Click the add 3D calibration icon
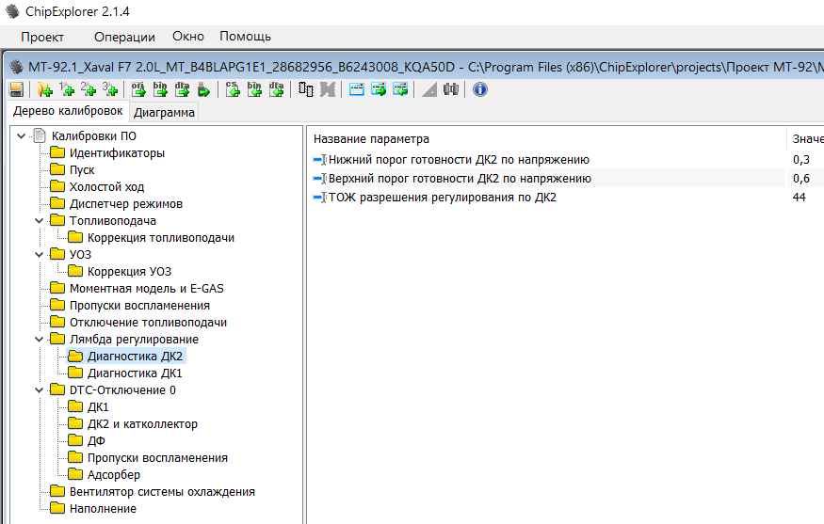Image resolution: width=824 pixels, height=524 pixels. (x=111, y=89)
